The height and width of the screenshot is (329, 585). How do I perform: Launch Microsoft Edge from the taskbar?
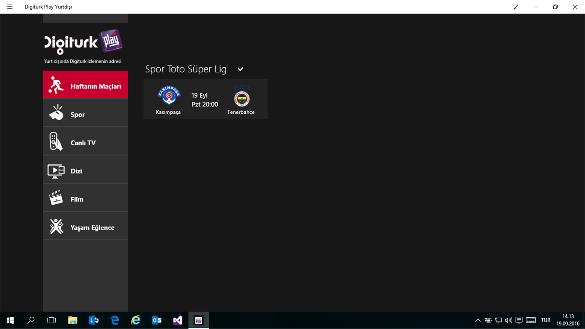click(x=115, y=320)
